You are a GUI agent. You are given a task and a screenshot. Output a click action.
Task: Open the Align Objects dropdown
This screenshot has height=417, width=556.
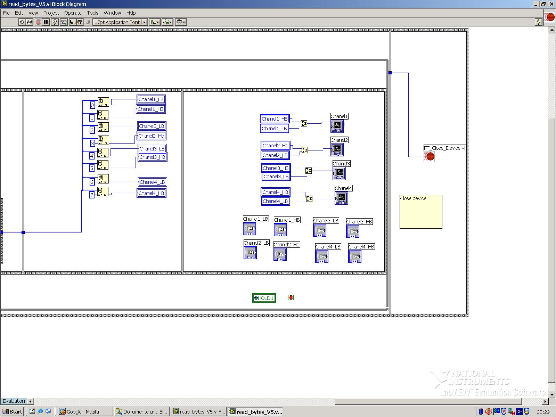tap(154, 22)
